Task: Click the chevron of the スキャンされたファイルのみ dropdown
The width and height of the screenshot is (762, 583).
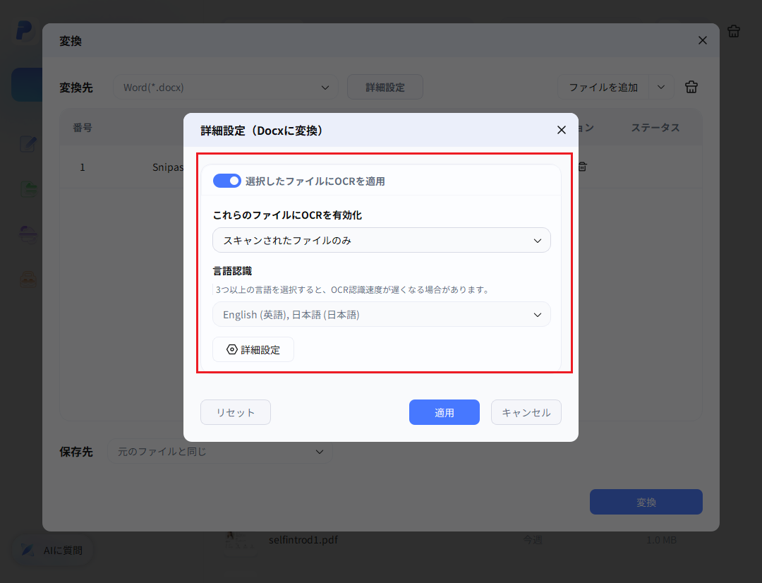Action: tap(537, 241)
